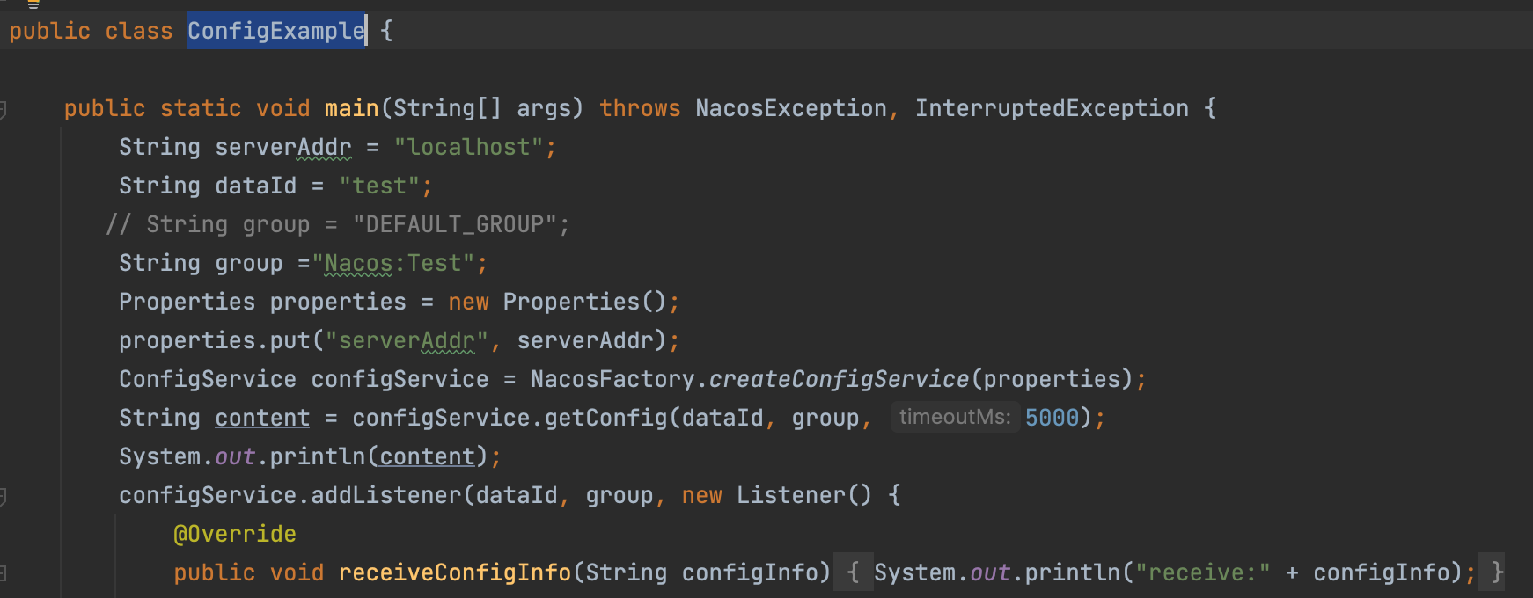This screenshot has width=1533, height=598.
Task: Click InterruptedException in the throws clause
Action: pyautogui.click(x=1052, y=108)
